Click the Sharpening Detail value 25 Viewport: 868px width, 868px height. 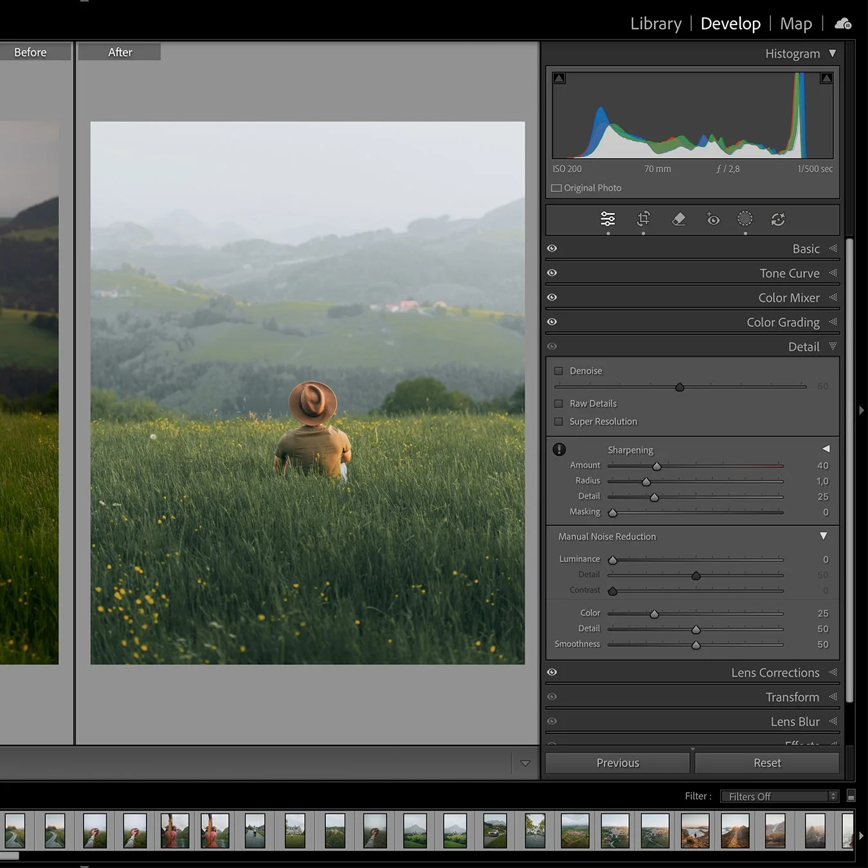(x=823, y=496)
